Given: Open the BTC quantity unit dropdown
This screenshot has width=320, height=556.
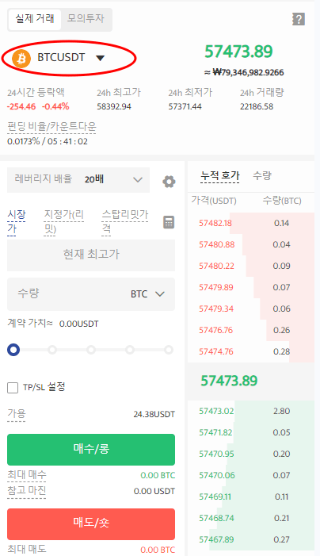Looking at the screenshot, I should tap(147, 294).
